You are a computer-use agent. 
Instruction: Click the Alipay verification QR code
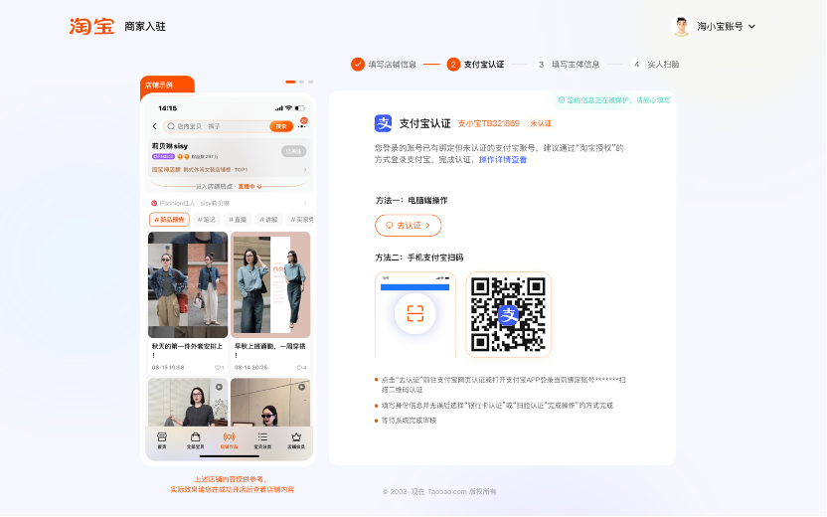509,314
